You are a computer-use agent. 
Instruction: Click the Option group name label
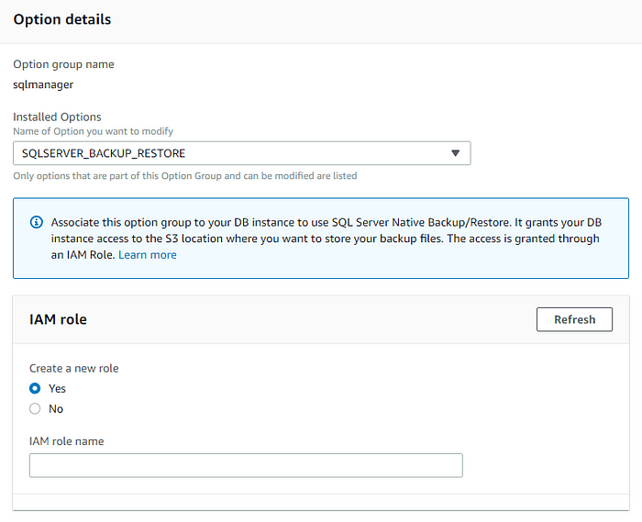(64, 64)
